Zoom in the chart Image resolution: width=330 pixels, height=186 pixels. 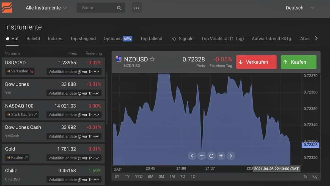221,156
